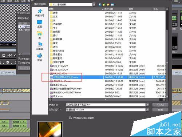Select the first clip row in the missing-files list
This screenshot has height=137, width=182.
tap(24, 27)
